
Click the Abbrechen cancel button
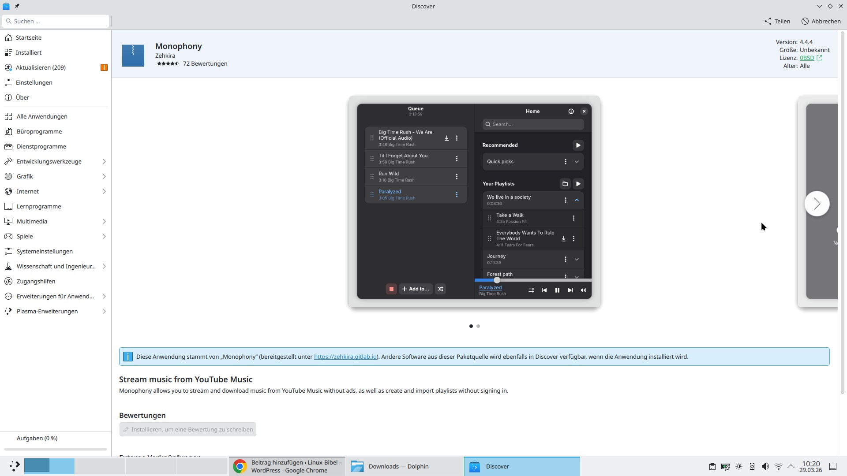pyautogui.click(x=821, y=21)
